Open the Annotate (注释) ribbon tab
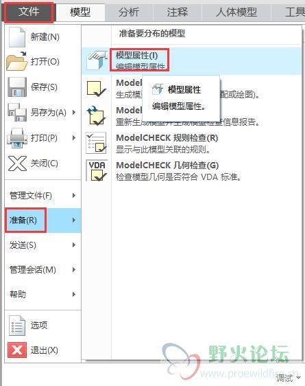Viewport: 305px width, 386px height. (177, 12)
